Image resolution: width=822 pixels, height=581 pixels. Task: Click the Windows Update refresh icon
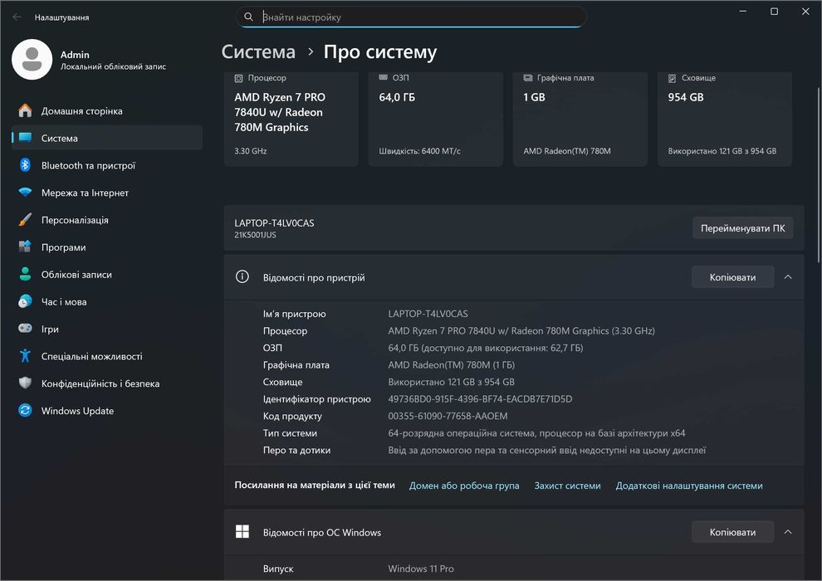point(25,410)
